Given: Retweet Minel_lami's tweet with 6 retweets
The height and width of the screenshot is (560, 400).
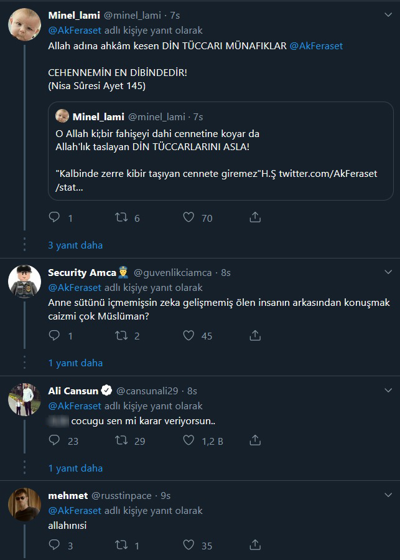Looking at the screenshot, I should [x=122, y=217].
